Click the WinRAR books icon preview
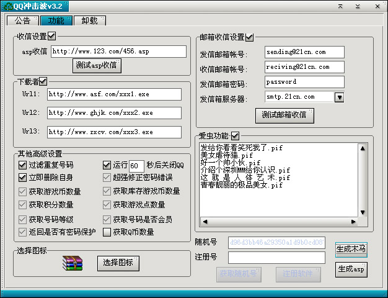Viewport: 388px width, 298px height. 73,263
